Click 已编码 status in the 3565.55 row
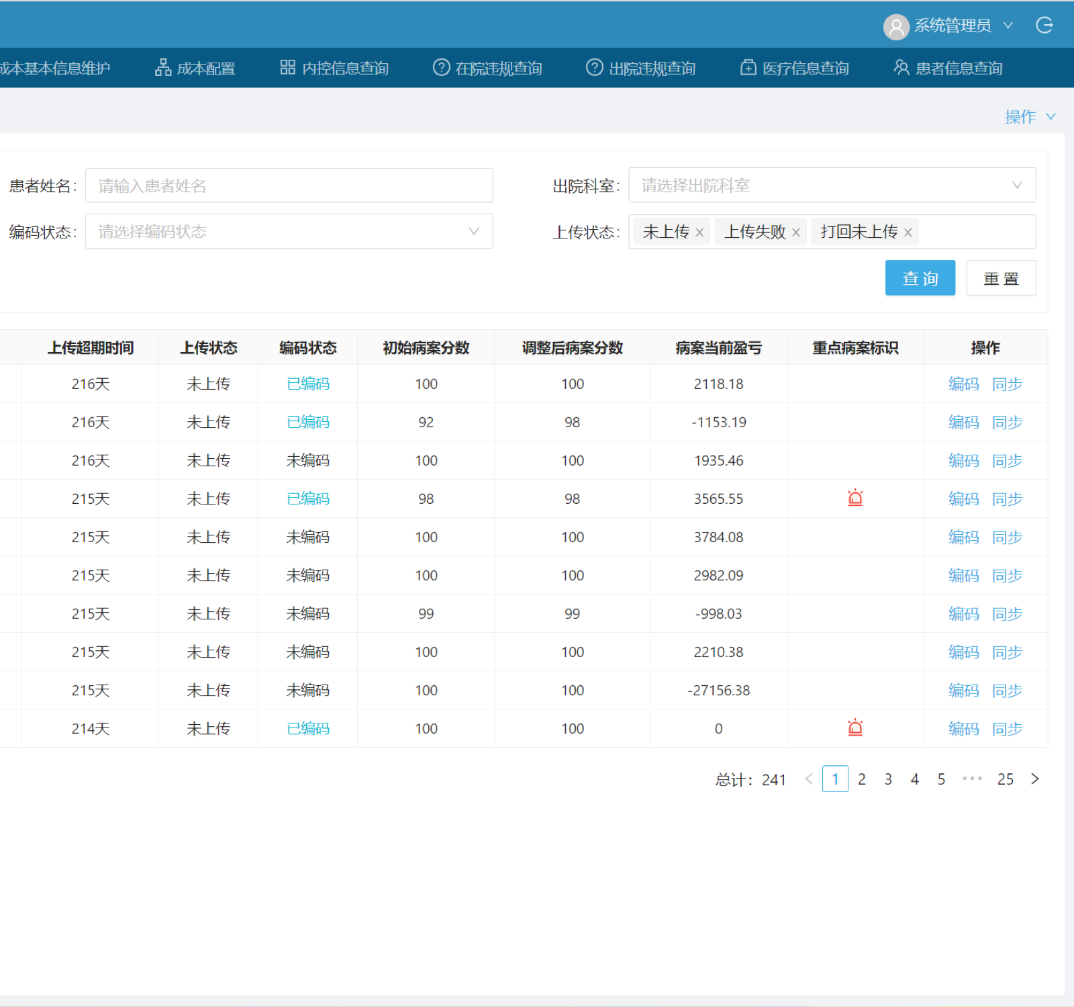Screen dimensions: 1074x1007 click(x=308, y=498)
